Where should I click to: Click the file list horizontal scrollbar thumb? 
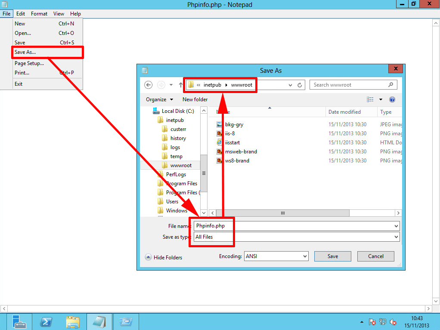coord(283,213)
